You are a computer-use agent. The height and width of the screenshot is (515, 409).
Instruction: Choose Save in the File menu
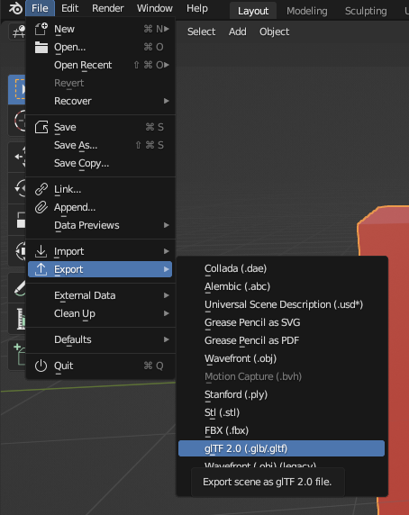100,127
